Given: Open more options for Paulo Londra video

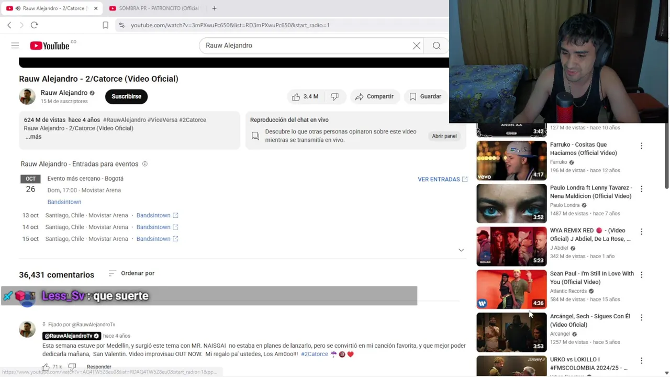Looking at the screenshot, I should click(x=641, y=189).
